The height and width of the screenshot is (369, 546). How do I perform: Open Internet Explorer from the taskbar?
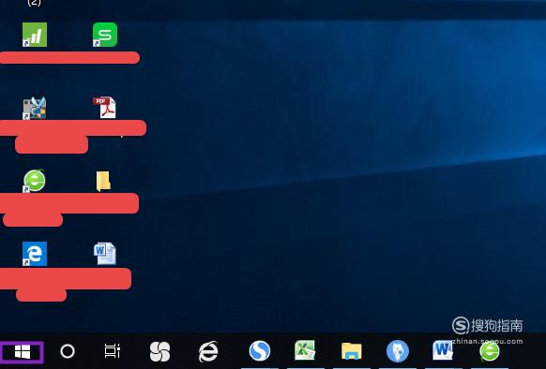[x=208, y=351]
